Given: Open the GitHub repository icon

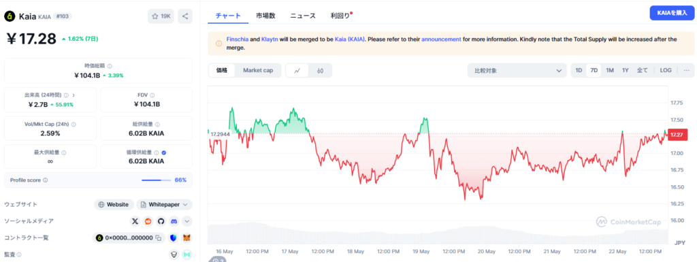Looking at the screenshot, I should (161, 220).
